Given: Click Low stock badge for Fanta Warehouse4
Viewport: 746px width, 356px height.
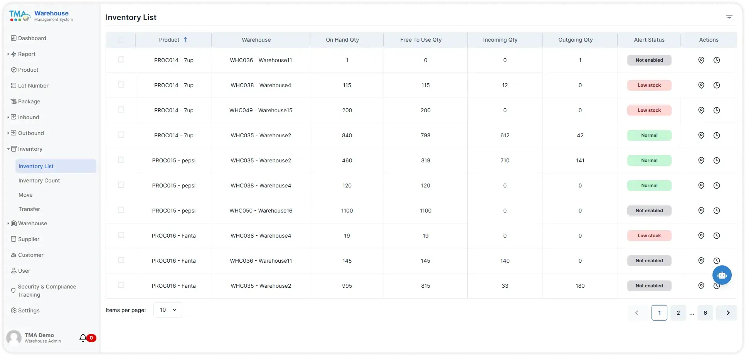Looking at the screenshot, I should tap(649, 236).
